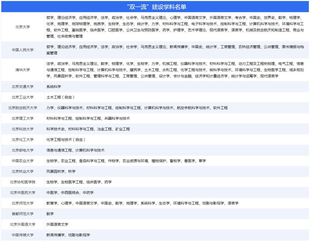Click the 中国人民大学 name cell
This screenshot has width=314, height=243.
point(23,50)
